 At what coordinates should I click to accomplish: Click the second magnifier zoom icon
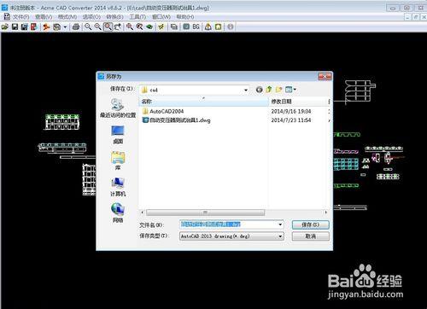[x=97, y=27]
